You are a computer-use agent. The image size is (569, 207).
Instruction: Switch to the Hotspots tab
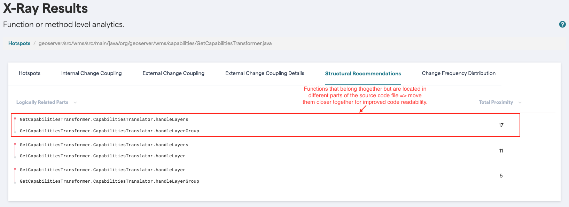coord(30,73)
